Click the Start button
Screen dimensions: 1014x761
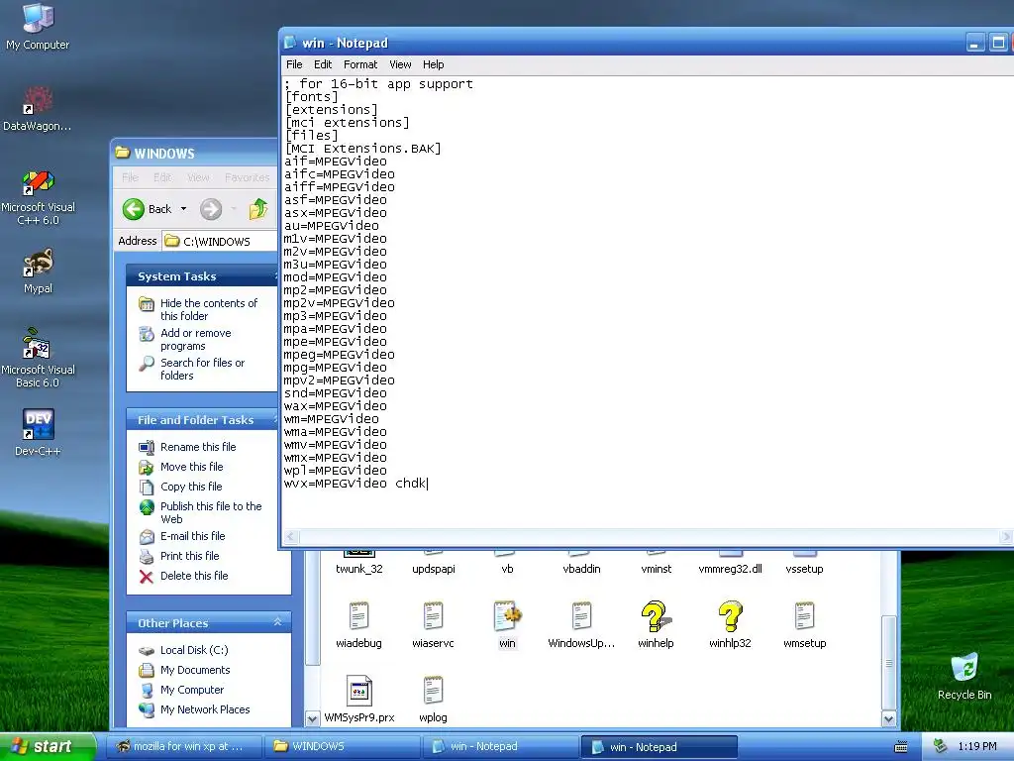coord(48,746)
